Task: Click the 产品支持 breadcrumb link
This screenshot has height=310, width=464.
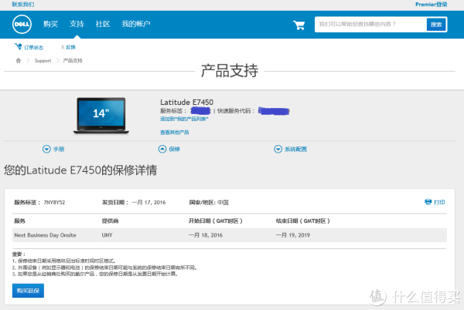Action: [73, 60]
